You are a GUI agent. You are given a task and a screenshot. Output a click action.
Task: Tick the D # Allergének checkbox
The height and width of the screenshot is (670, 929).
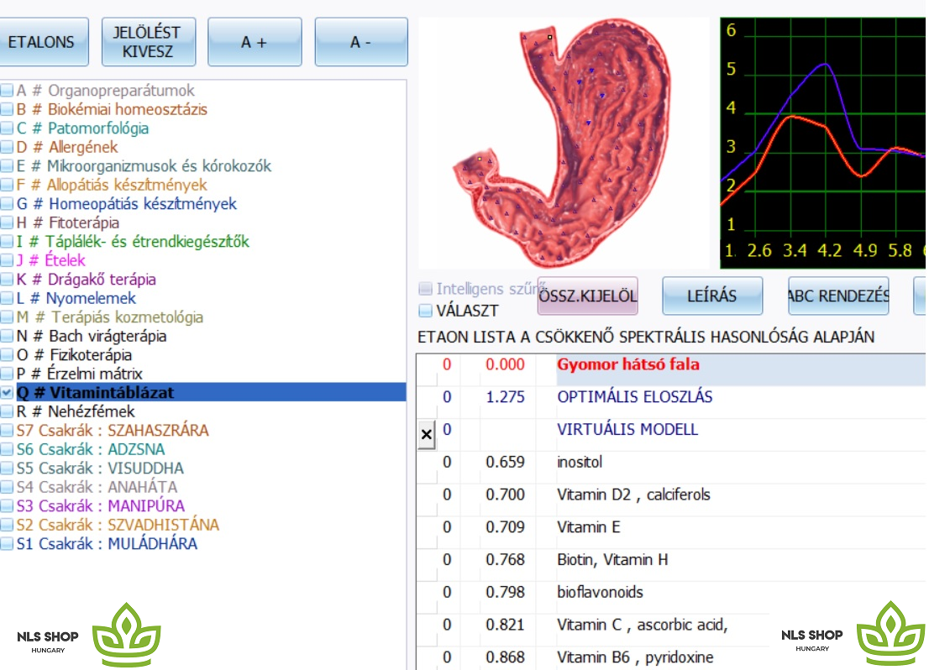(7, 148)
